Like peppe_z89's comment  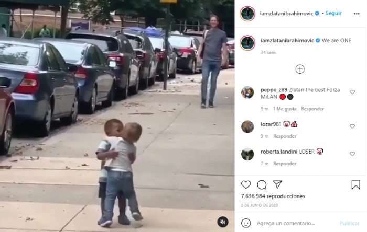(352, 92)
